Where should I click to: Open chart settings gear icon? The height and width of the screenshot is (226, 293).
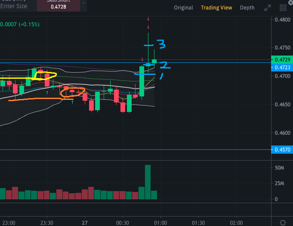coord(283,223)
